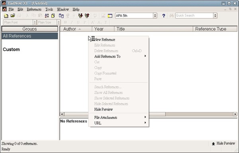
Task: Open Help with the question mark icon
Action: tap(164, 15)
